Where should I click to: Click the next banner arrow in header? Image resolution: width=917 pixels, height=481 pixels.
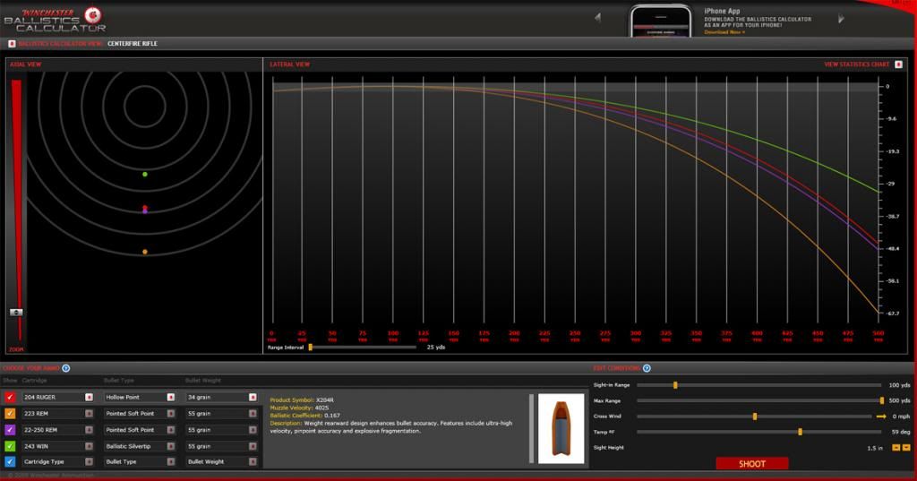point(841,18)
